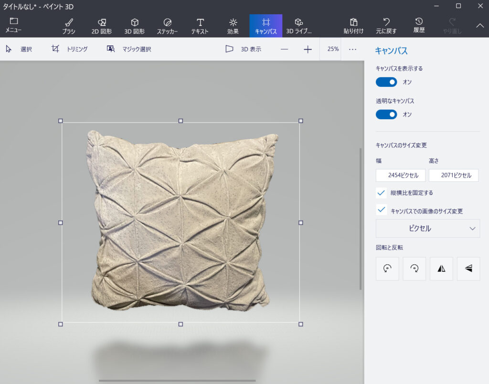Click the top-right canvas resize handle
The width and height of the screenshot is (489, 384).
click(301, 121)
